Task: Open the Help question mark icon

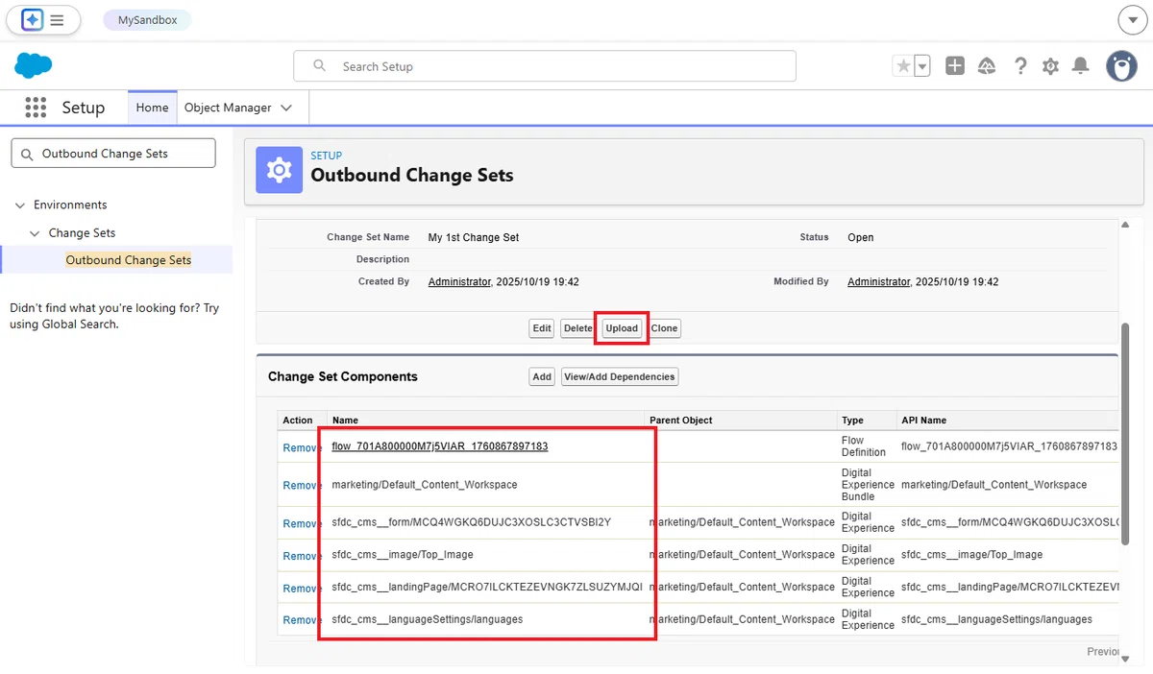Action: (1020, 65)
